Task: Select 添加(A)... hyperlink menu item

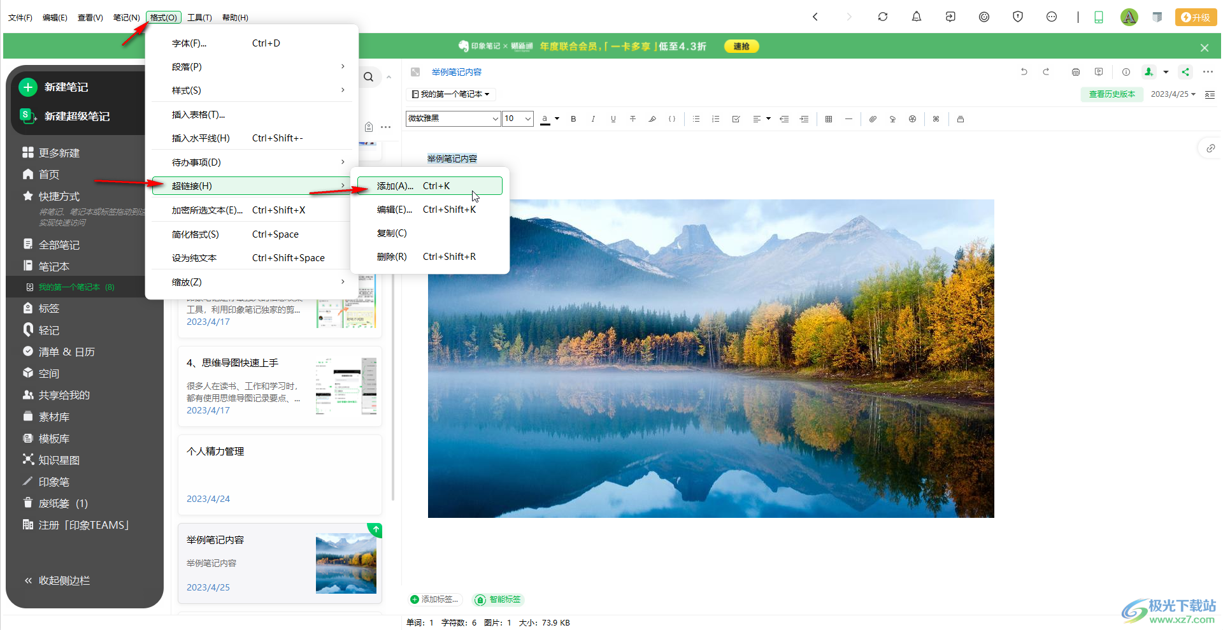Action: [x=430, y=186]
